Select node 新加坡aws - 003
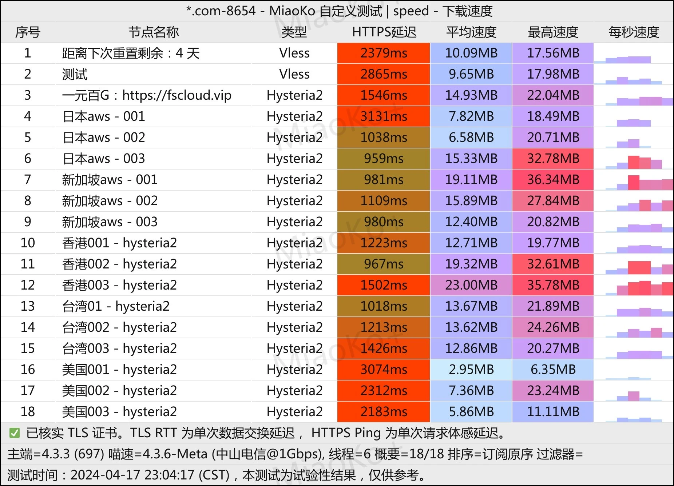 pyautogui.click(x=110, y=222)
